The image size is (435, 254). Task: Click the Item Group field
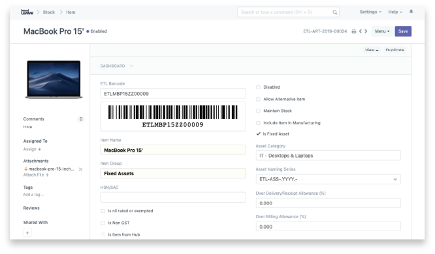tap(173, 173)
